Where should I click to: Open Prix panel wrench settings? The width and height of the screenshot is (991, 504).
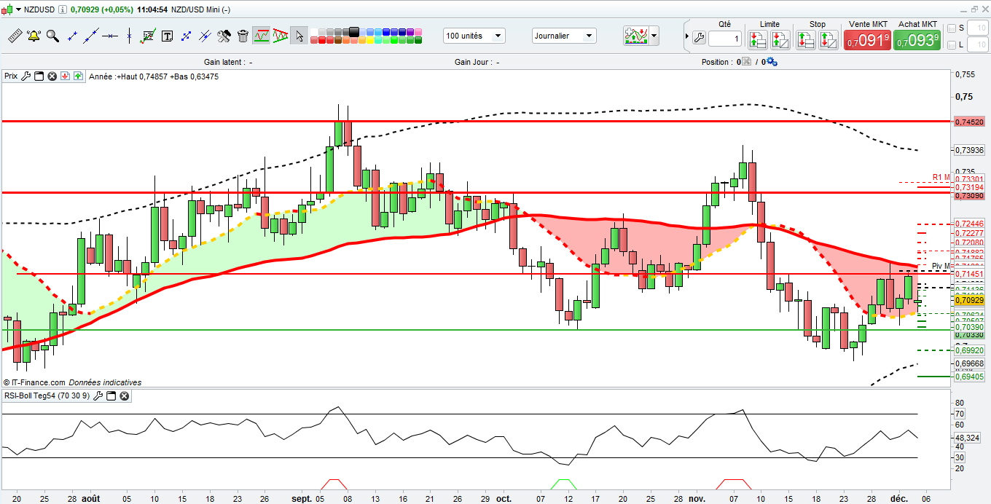pyautogui.click(x=26, y=76)
